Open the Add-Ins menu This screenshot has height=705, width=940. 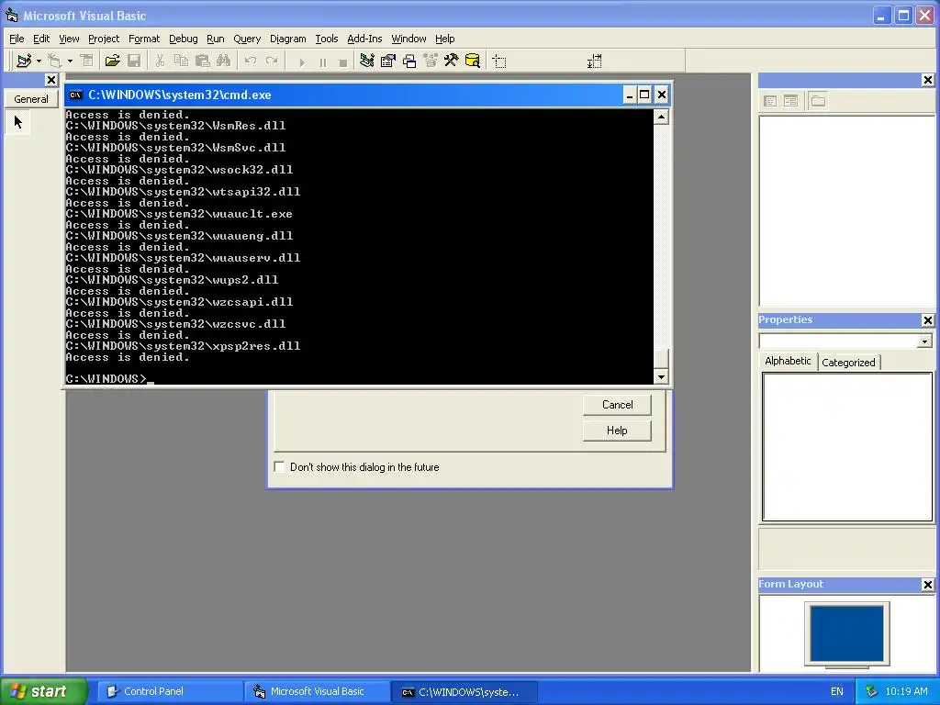click(x=364, y=39)
